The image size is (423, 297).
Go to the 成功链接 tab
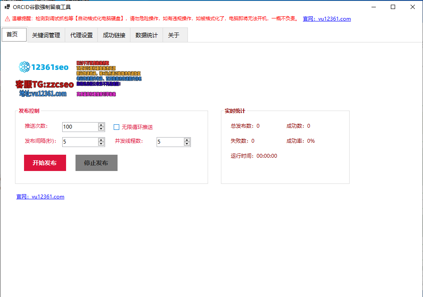[114, 35]
